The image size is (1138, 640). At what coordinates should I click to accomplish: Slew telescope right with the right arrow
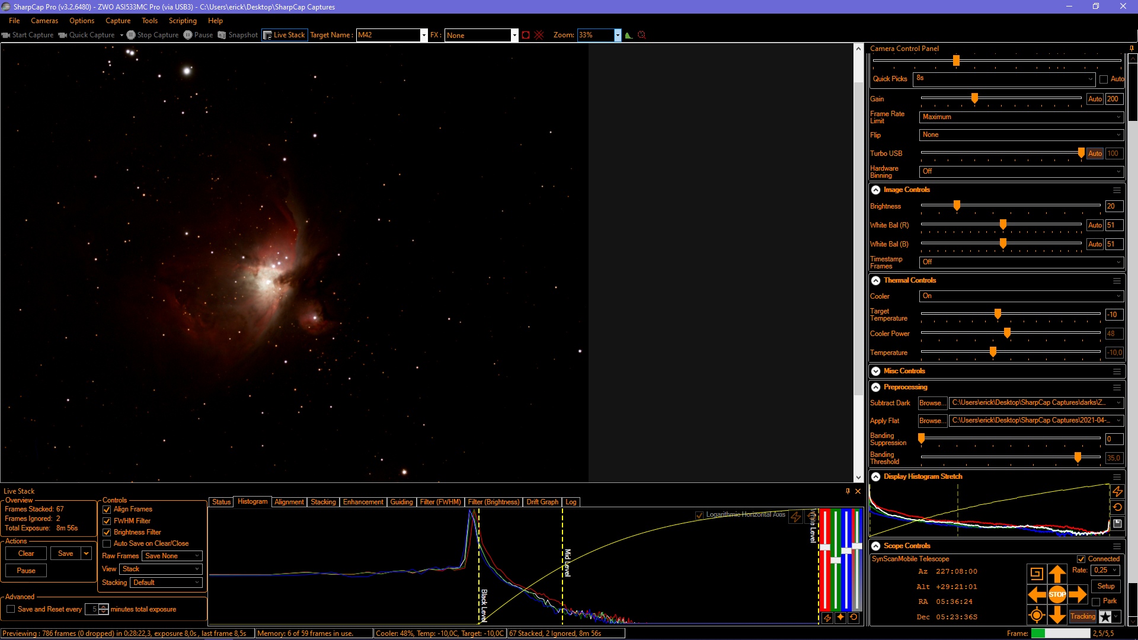[1078, 594]
